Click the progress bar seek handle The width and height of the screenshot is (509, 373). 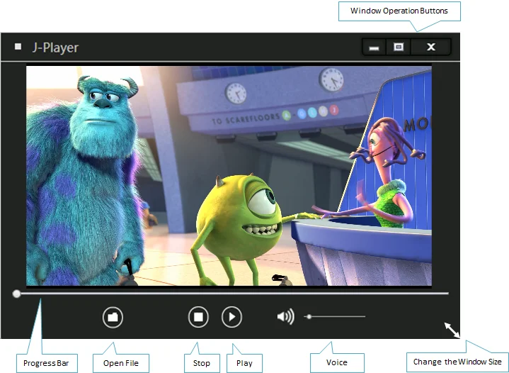click(x=16, y=294)
